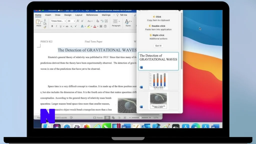Switch to Outline view
Screen dimensions: 256x144
tap(119, 117)
